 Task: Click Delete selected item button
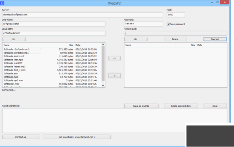181,106
